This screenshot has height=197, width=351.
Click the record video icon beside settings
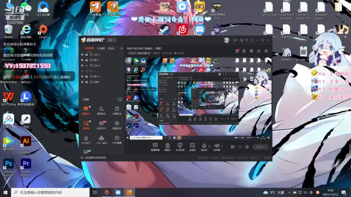click(x=233, y=147)
